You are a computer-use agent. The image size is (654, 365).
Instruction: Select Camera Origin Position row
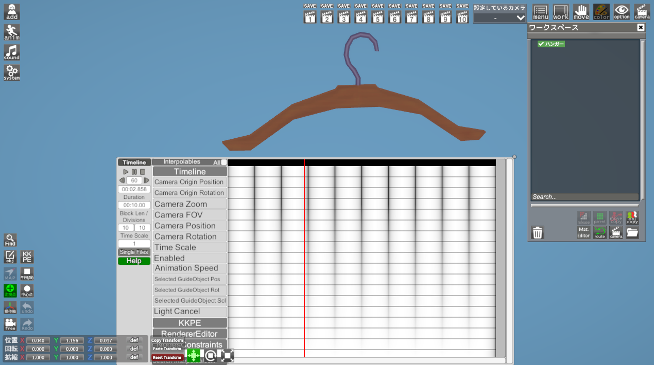(x=190, y=182)
